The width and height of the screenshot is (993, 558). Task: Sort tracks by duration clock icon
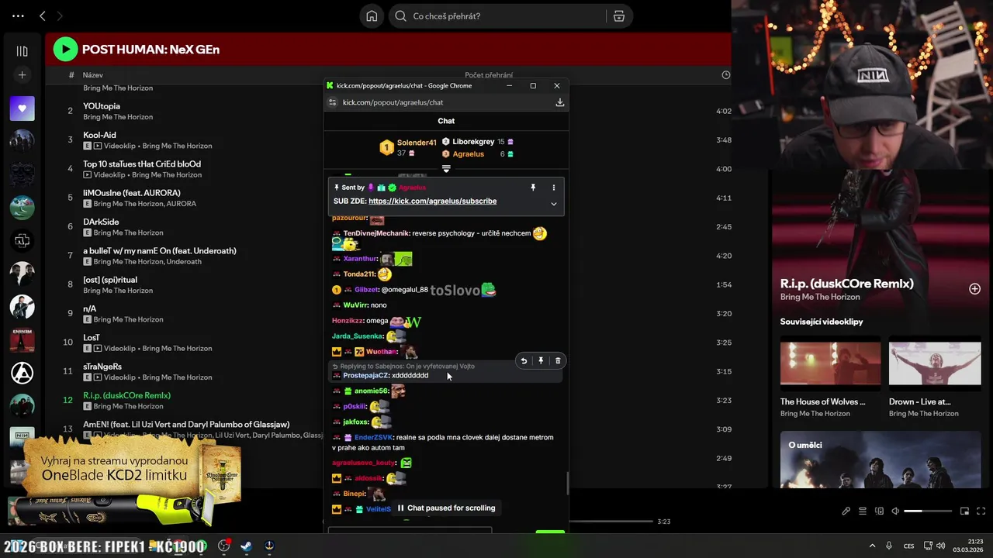tap(725, 75)
